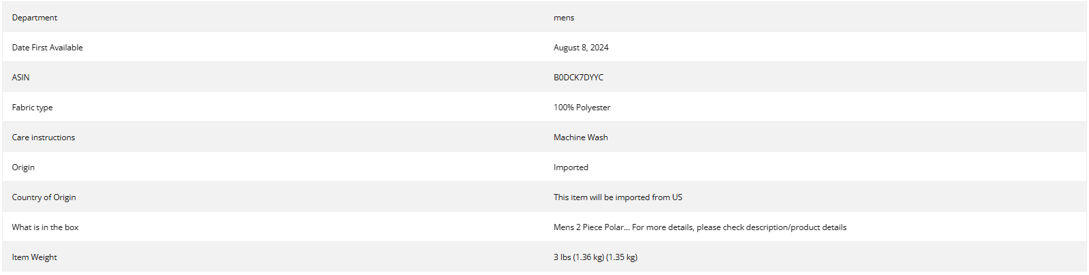Click the empty area of the ASIN row
The height and width of the screenshot is (275, 1089).
(x=845, y=78)
